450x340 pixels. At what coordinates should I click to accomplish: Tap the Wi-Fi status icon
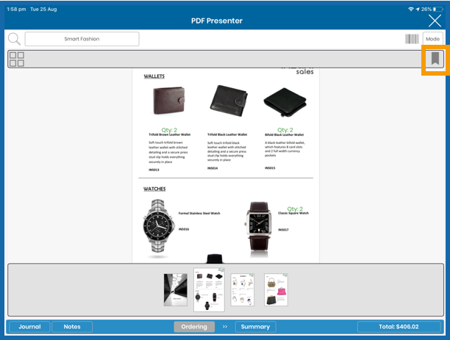click(411, 9)
